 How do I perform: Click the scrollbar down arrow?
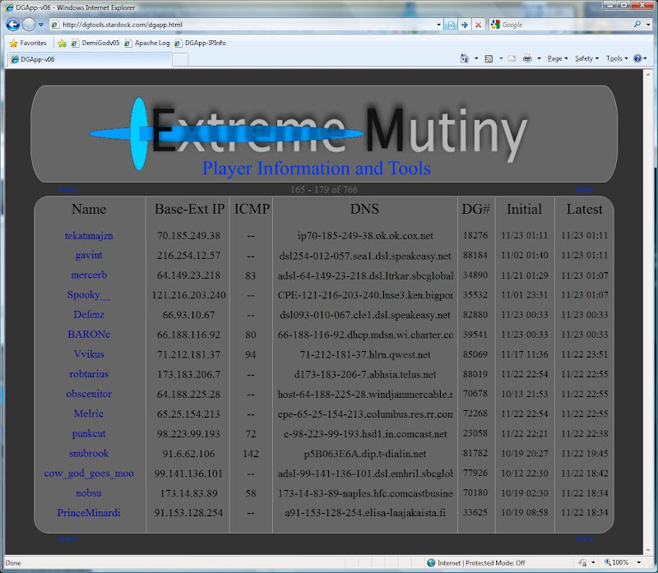[648, 549]
